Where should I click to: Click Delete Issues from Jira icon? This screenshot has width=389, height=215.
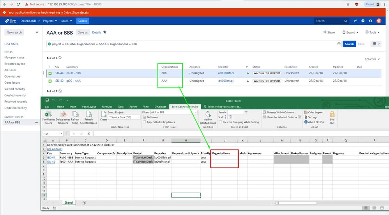pos(63,115)
